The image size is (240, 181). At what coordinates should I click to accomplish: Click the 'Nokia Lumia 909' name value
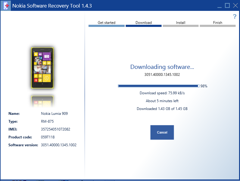tap(54, 114)
